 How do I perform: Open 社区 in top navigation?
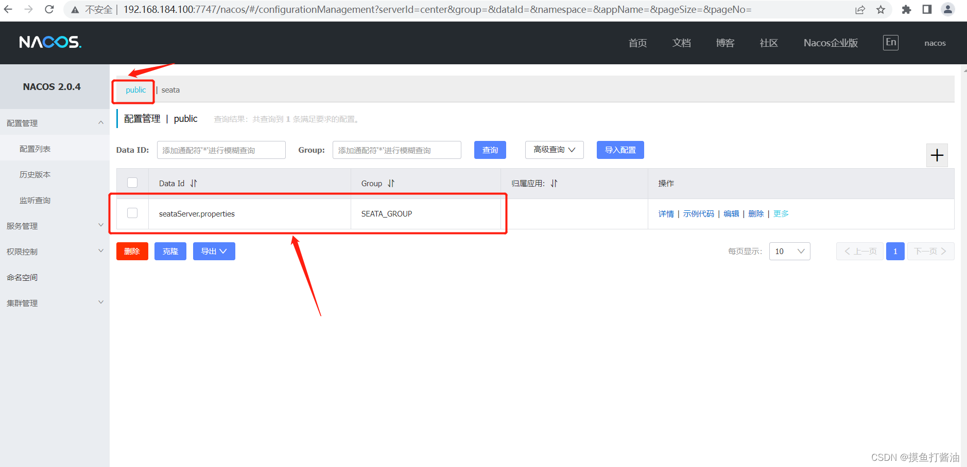(x=769, y=43)
